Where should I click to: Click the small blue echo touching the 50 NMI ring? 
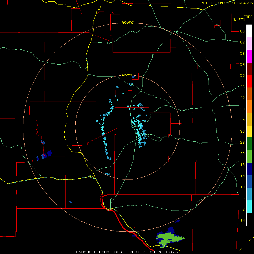pos(133,76)
